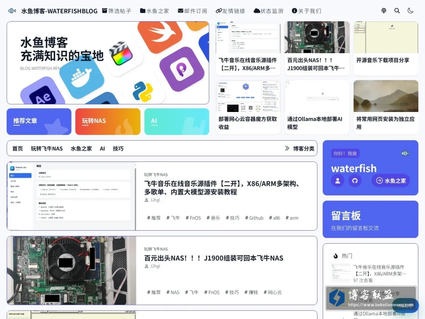This screenshot has width=425, height=319.
Task: Select the 玩转飞牛NAS tab
Action: coord(47,149)
